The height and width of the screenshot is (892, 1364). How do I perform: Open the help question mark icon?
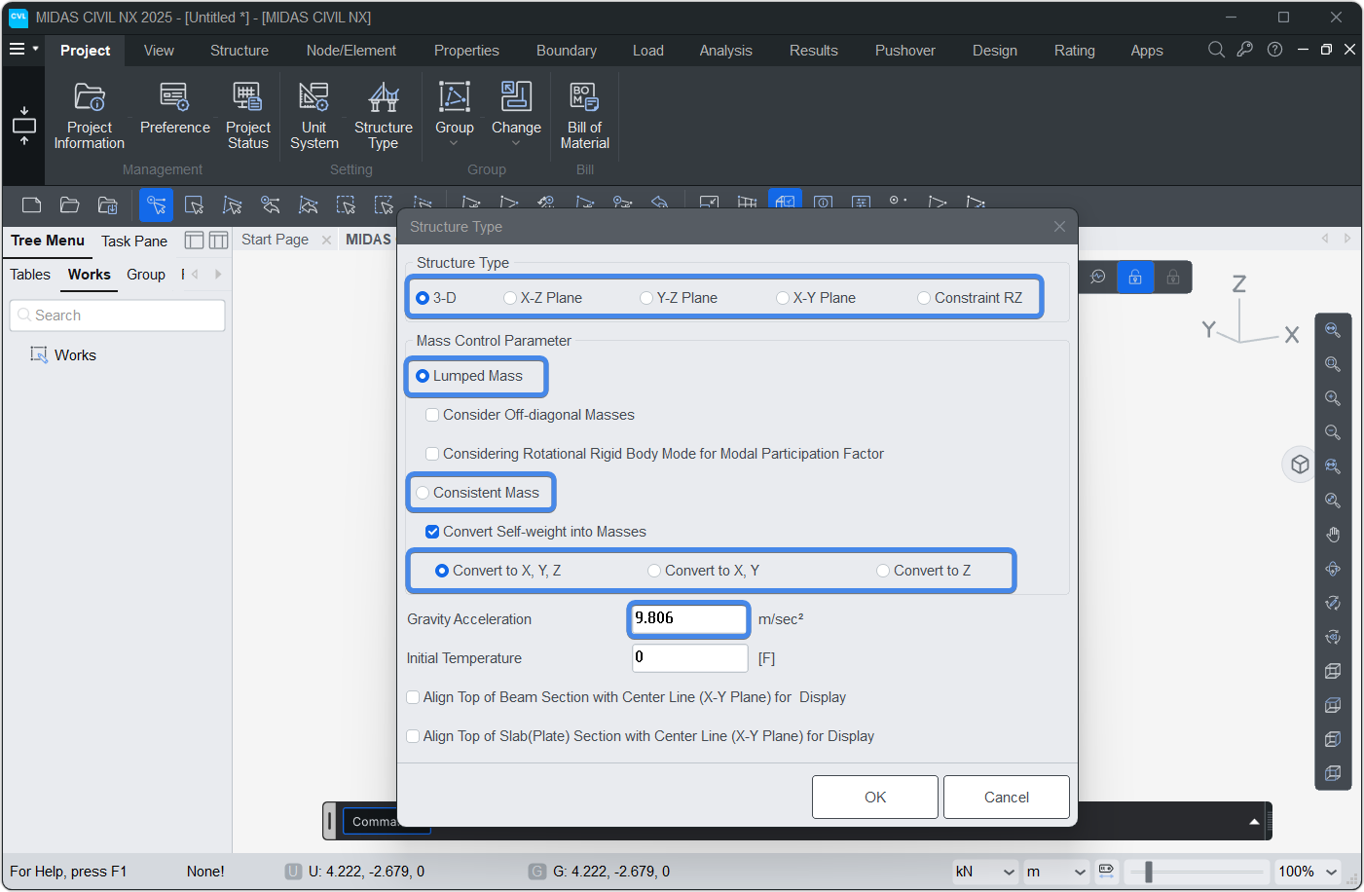pos(1274,50)
